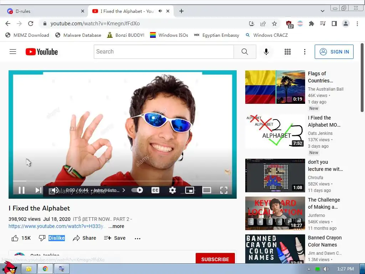Save the video to a playlist

(115, 238)
